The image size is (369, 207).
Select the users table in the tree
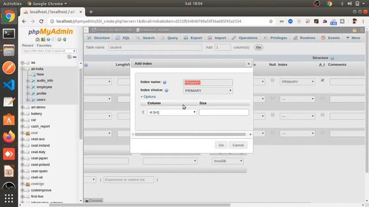tap(41, 99)
